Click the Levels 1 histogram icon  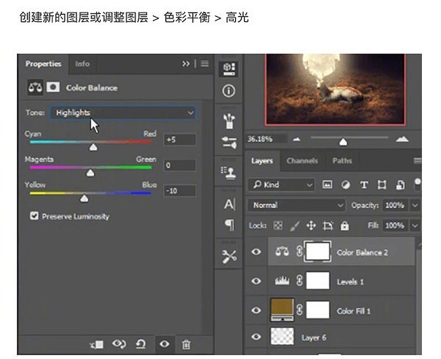282,281
